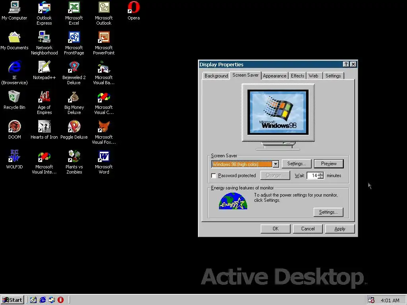The height and width of the screenshot is (305, 407).
Task: Click the Preview button
Action: tap(329, 164)
